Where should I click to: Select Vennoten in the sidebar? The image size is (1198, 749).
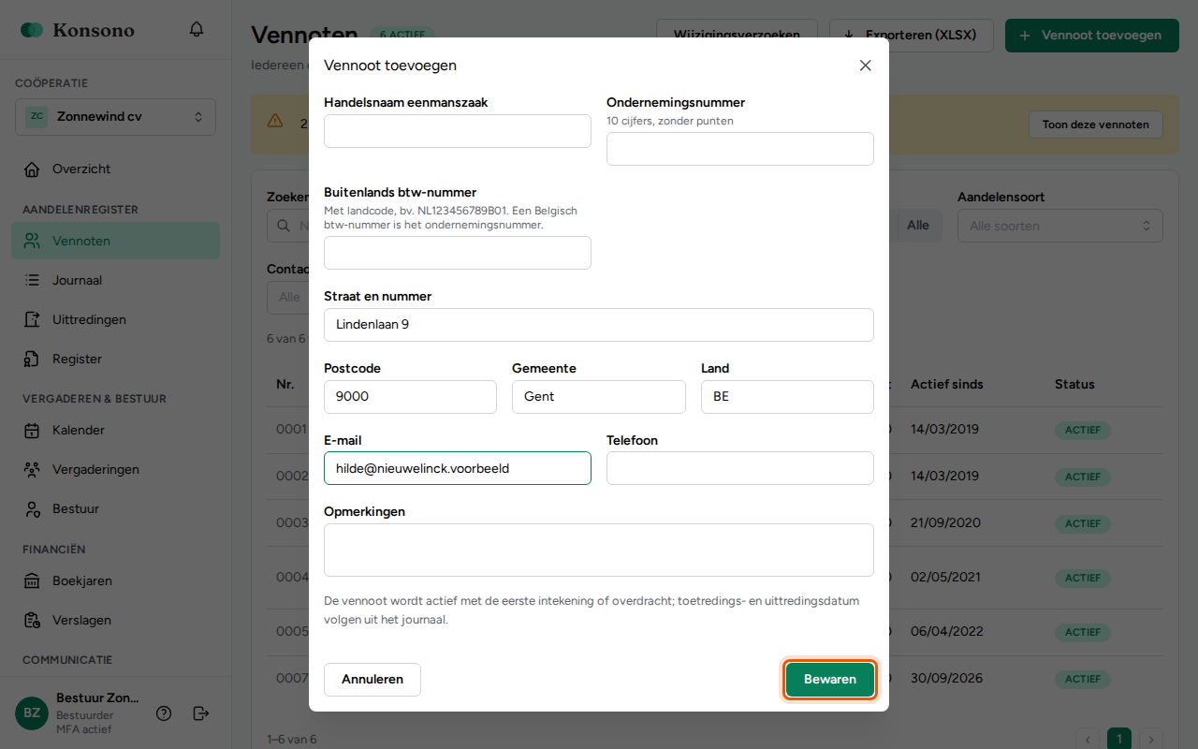click(116, 241)
